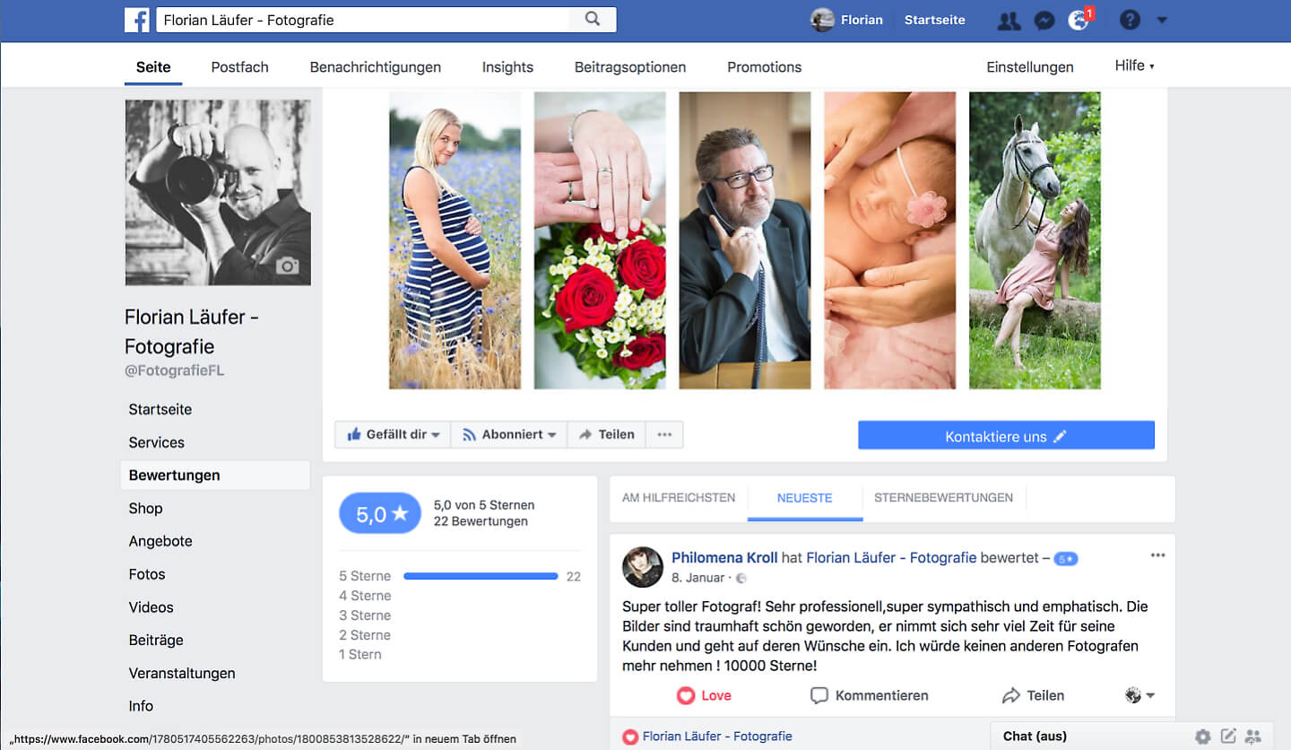Image resolution: width=1291 pixels, height=750 pixels.
Task: Click the Kontaktiere uns button
Action: point(1006,434)
